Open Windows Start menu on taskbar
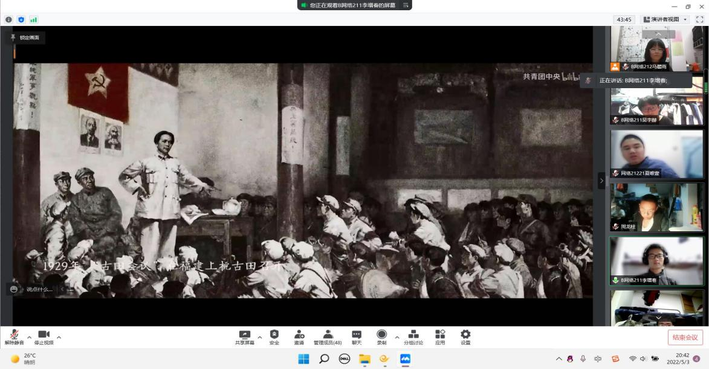This screenshot has width=709, height=369. pyautogui.click(x=303, y=359)
